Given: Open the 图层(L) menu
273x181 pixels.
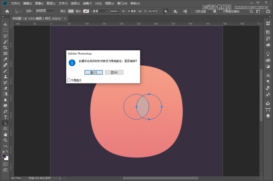Looking at the screenshot, I should pos(51,3).
